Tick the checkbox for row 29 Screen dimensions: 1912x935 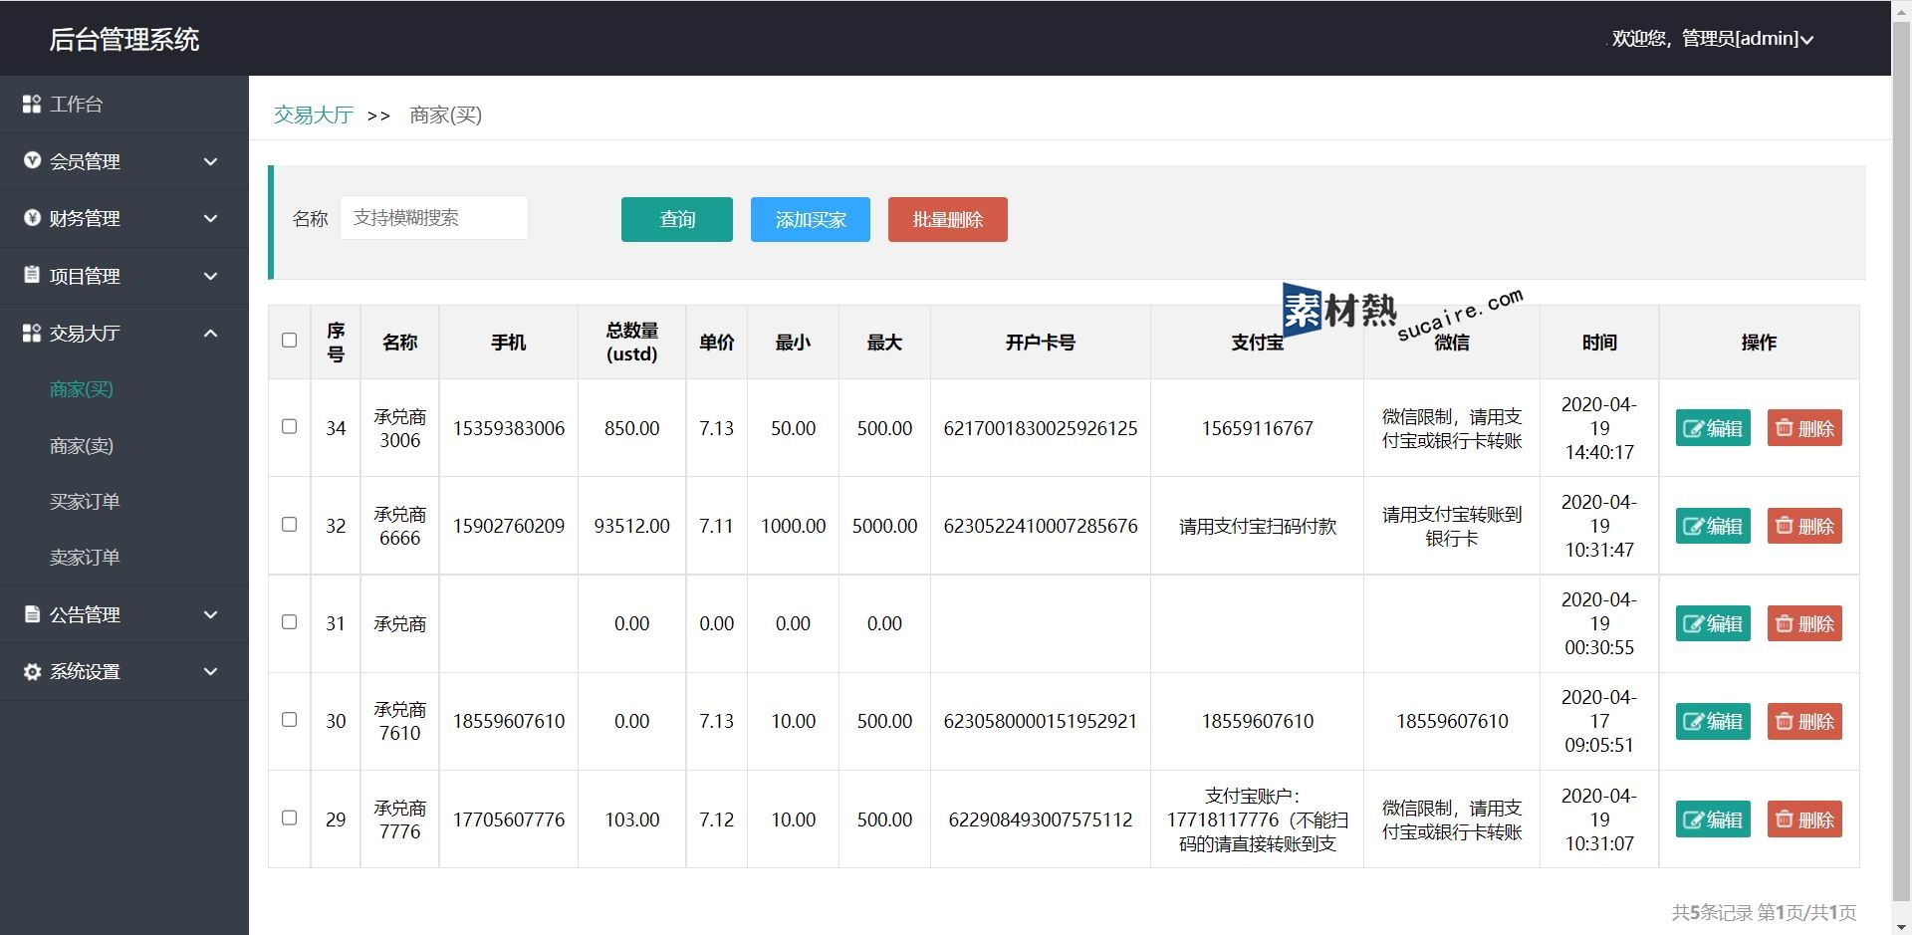click(290, 818)
